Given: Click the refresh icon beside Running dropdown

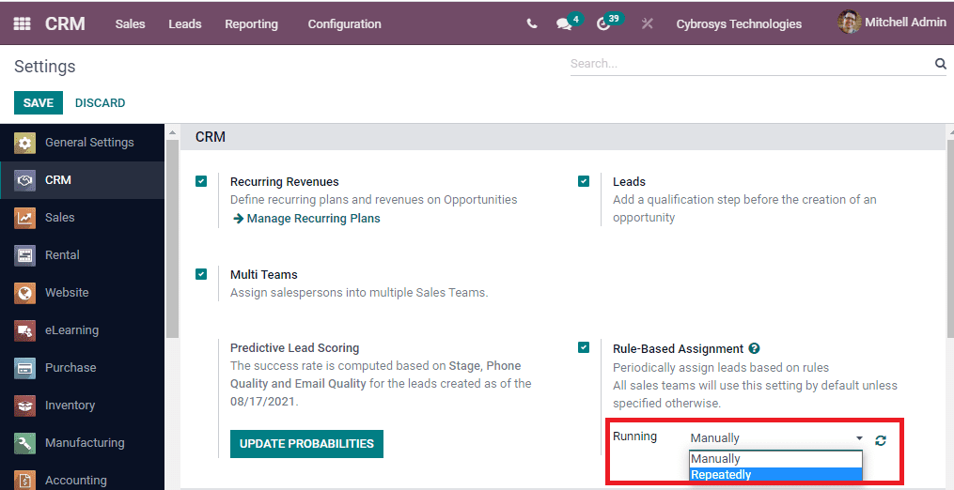Looking at the screenshot, I should coord(881,439).
